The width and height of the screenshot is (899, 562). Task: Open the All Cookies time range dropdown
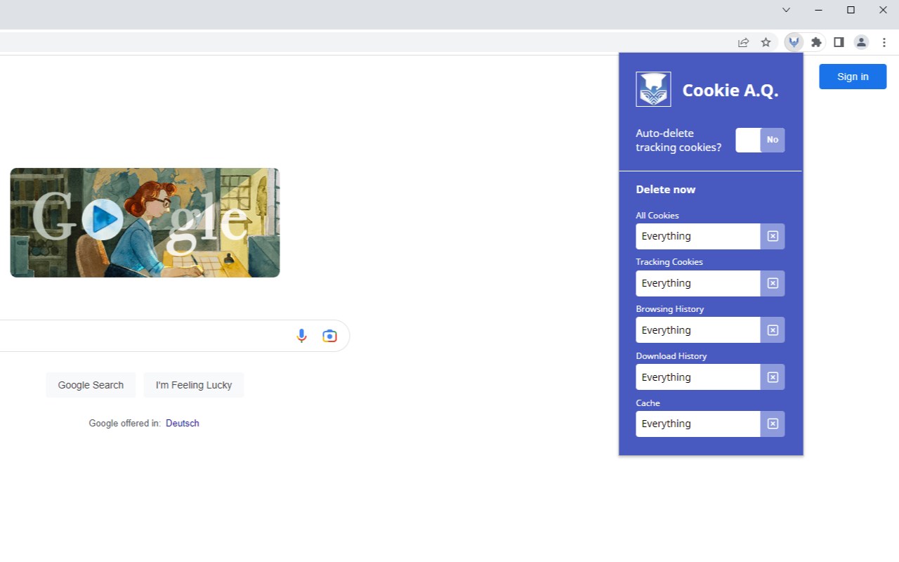[698, 236]
